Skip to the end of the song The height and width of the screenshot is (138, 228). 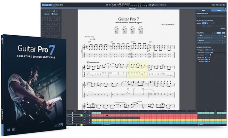pos(118,5)
